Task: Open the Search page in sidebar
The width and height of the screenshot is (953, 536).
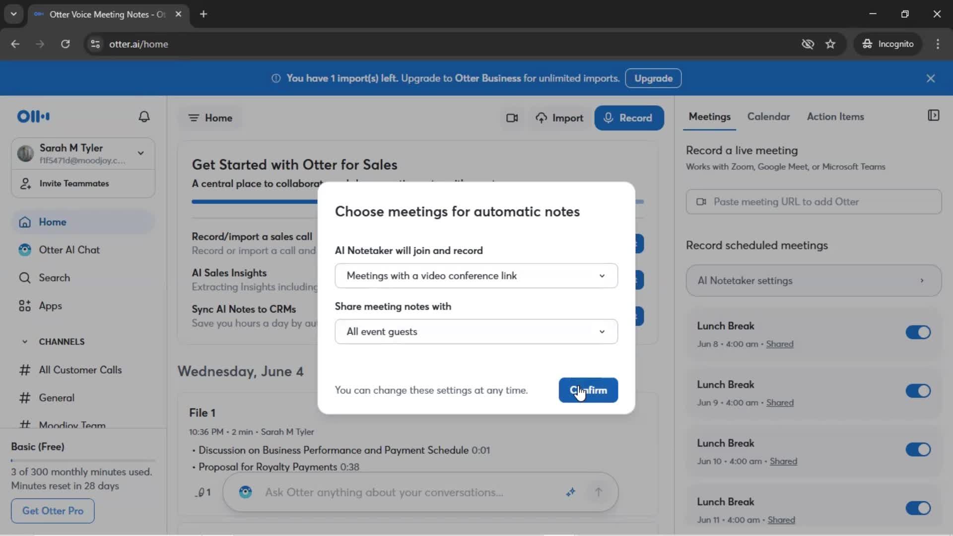Action: point(54,278)
